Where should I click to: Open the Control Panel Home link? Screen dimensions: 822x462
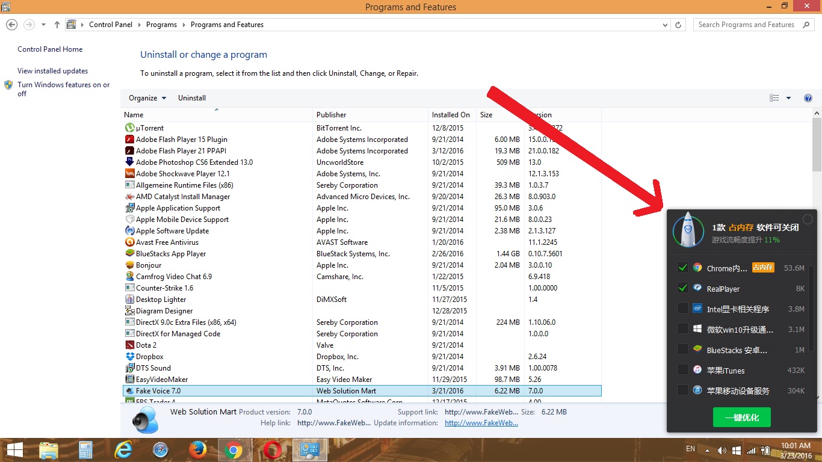click(50, 49)
